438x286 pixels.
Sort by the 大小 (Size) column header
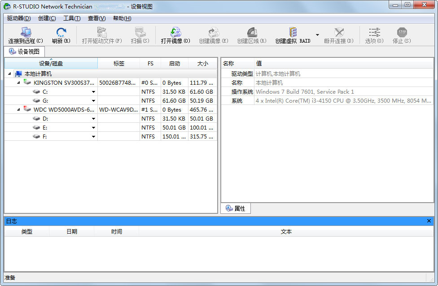[x=202, y=63]
